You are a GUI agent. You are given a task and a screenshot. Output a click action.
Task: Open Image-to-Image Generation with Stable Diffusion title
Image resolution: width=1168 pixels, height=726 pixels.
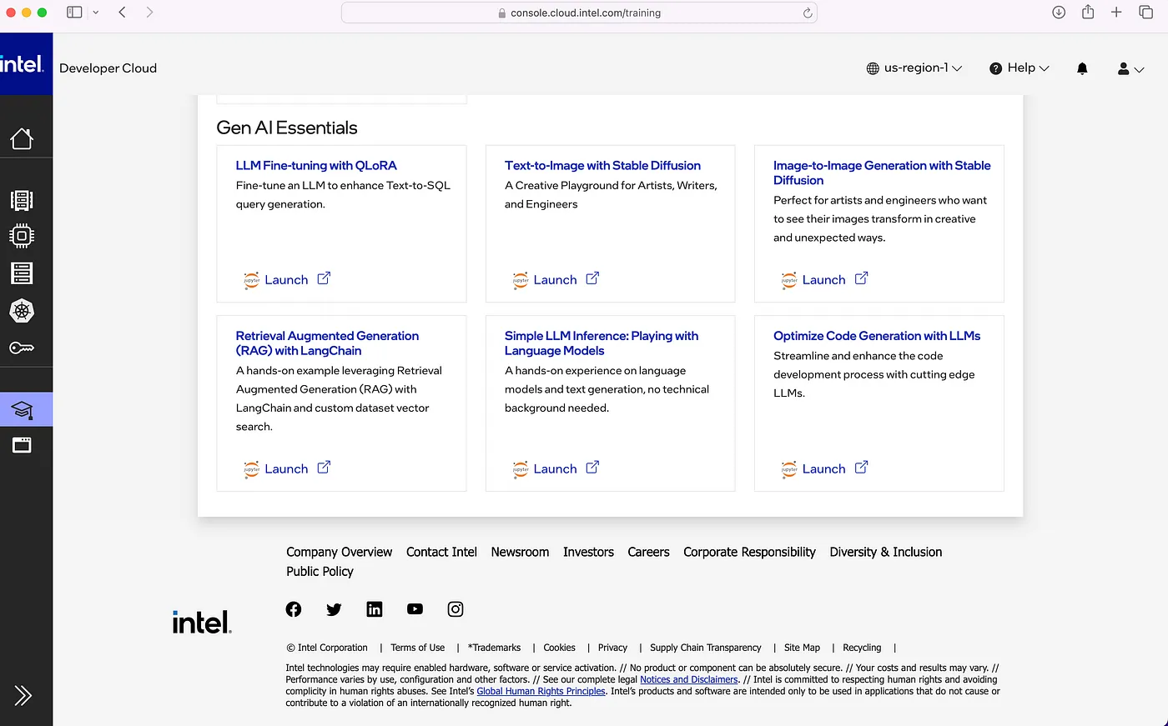click(x=882, y=173)
